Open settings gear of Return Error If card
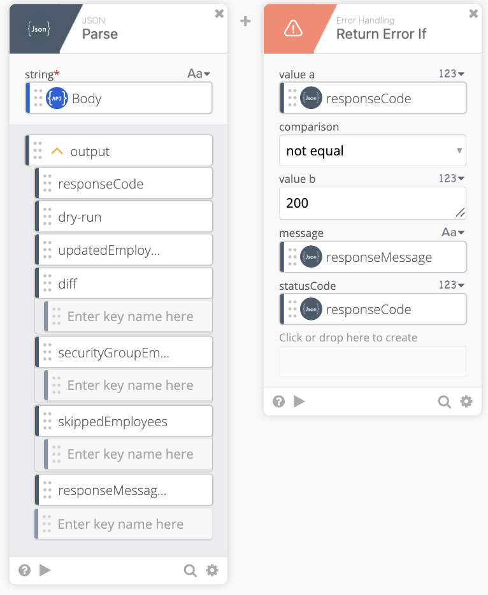 [x=466, y=401]
